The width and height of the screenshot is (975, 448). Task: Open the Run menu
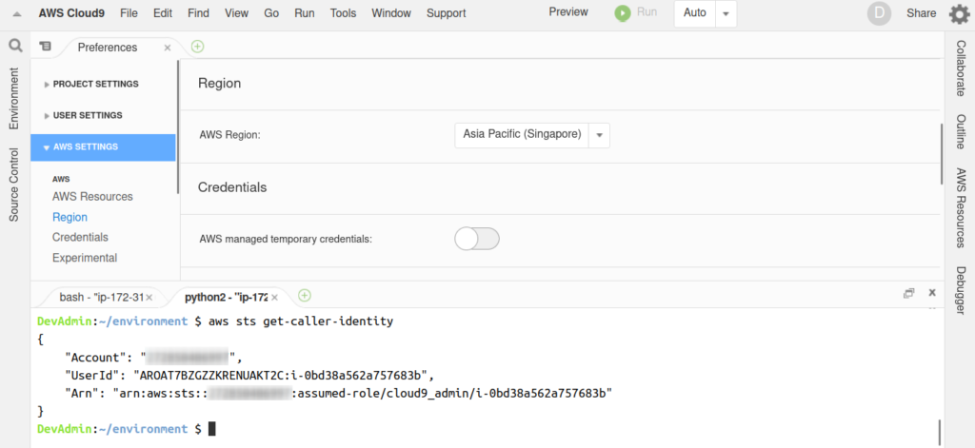coord(305,13)
